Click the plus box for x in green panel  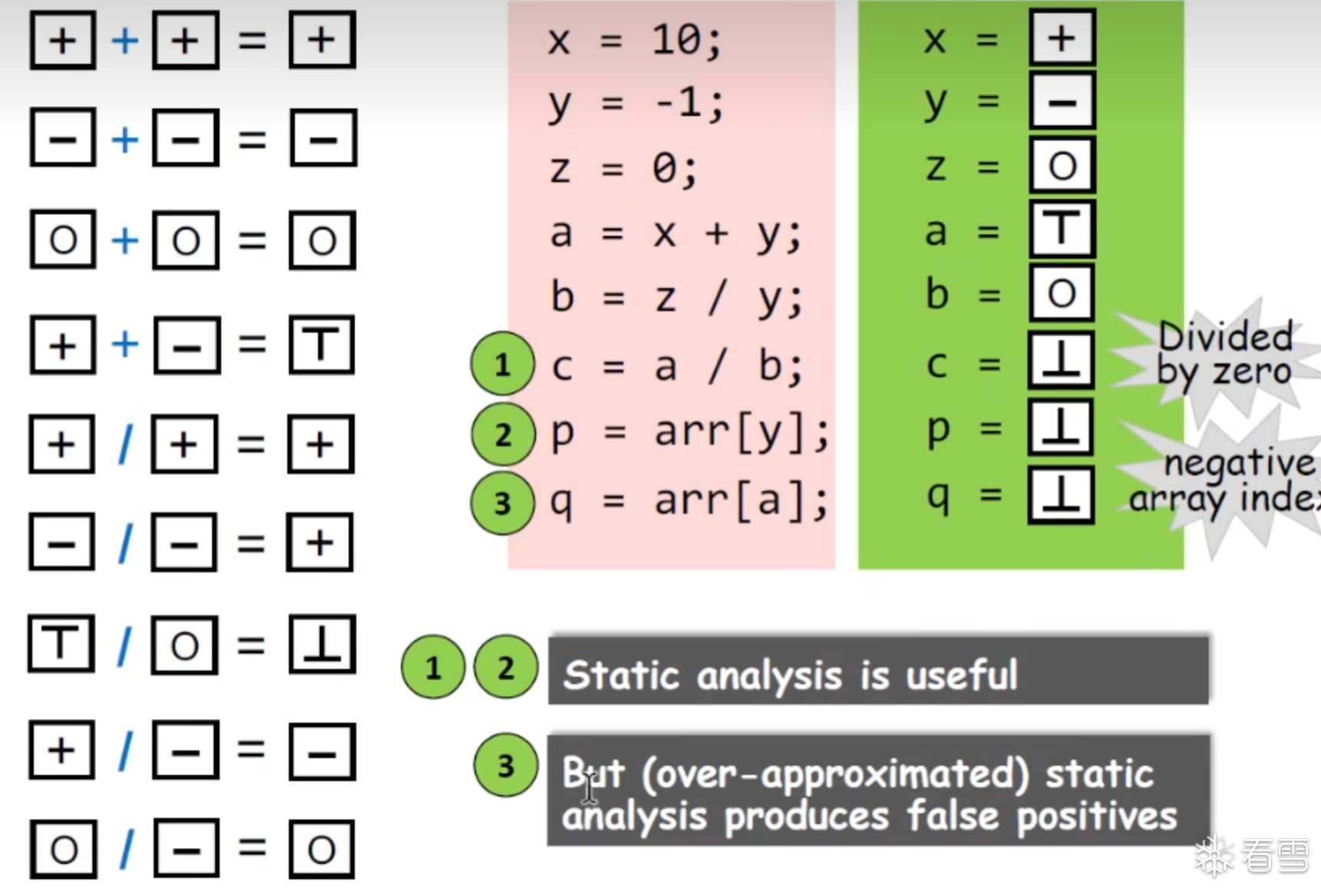pyautogui.click(x=1062, y=38)
